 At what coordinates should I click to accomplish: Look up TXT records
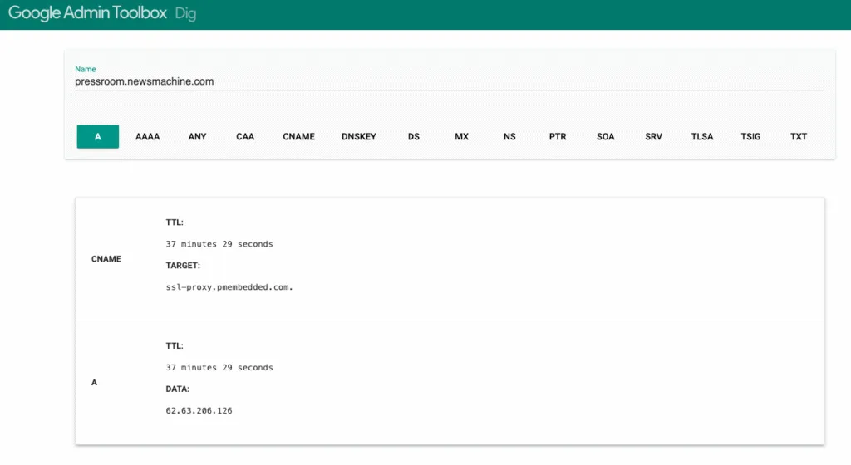click(799, 137)
